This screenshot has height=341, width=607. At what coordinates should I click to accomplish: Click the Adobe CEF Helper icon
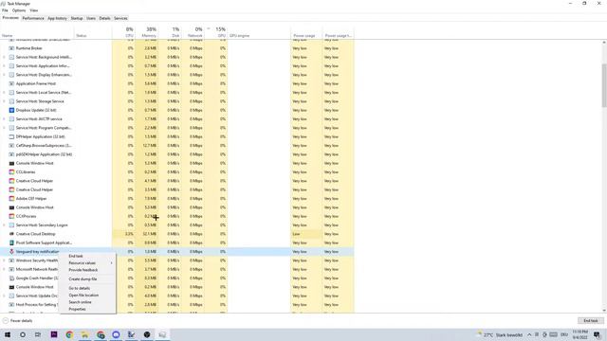tap(11, 199)
